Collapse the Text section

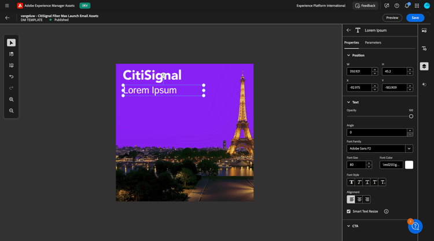click(x=348, y=102)
